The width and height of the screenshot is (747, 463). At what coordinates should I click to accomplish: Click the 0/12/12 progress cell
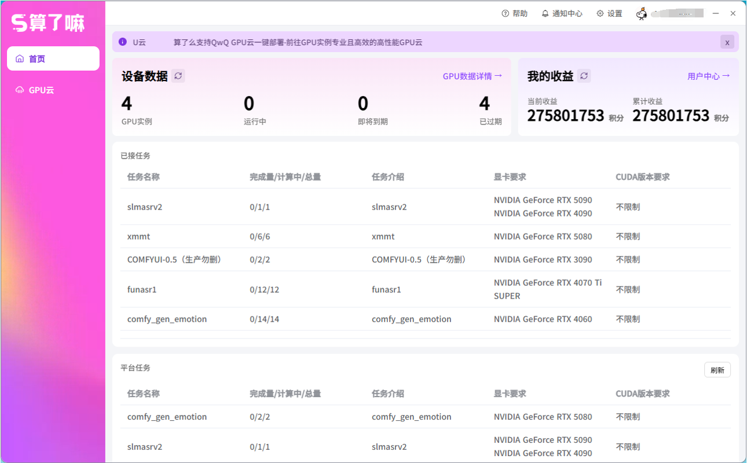(x=265, y=289)
